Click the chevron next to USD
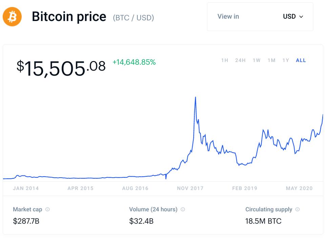Screen dimensions: 325x238 [x=300, y=16]
